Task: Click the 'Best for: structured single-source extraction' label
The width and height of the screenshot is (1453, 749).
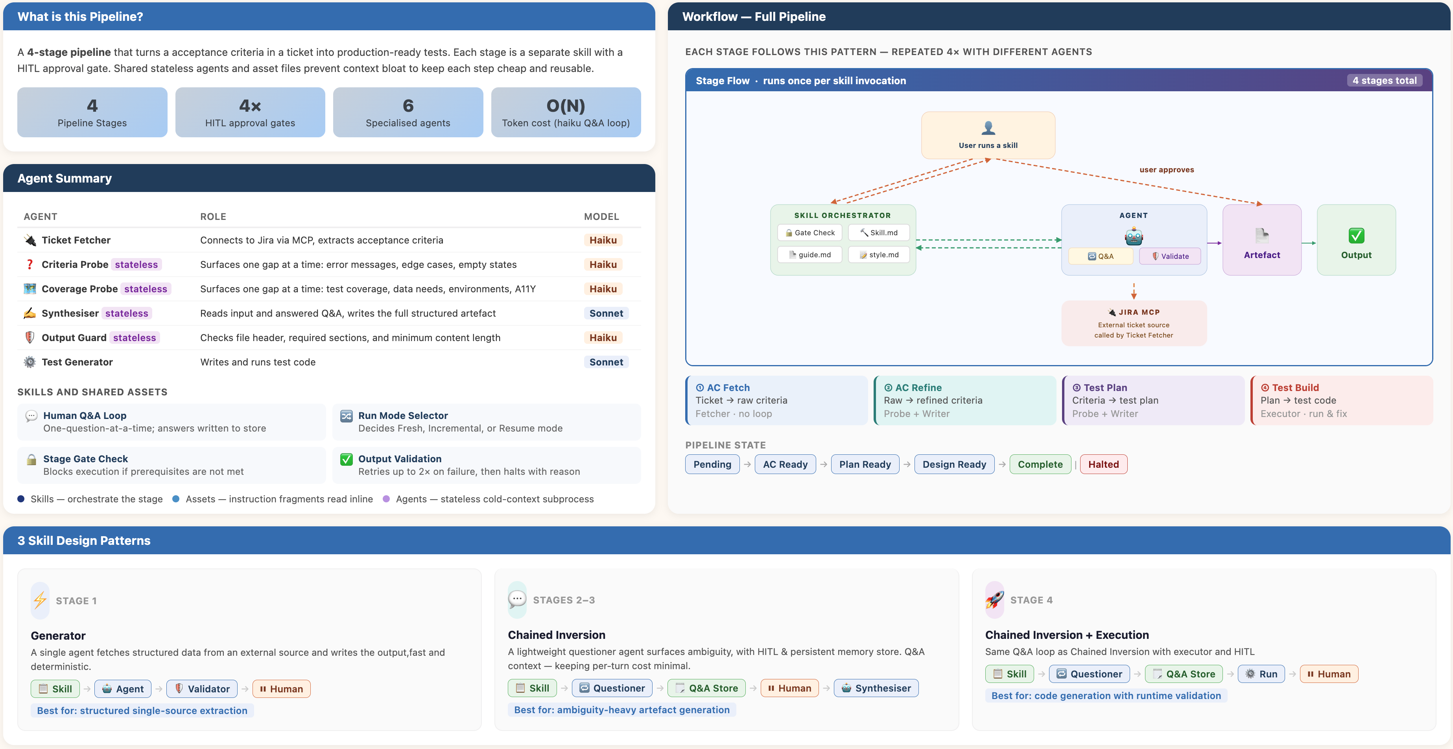Action: point(142,711)
